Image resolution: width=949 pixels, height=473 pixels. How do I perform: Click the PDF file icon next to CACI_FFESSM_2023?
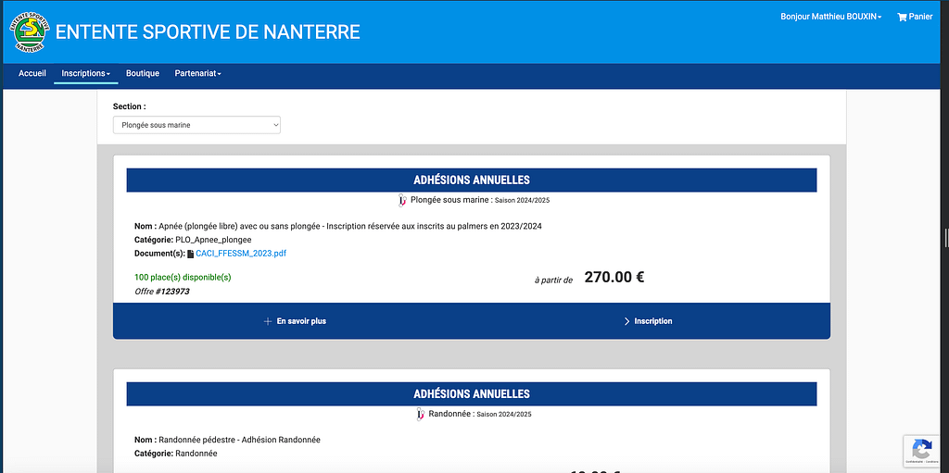coord(190,254)
